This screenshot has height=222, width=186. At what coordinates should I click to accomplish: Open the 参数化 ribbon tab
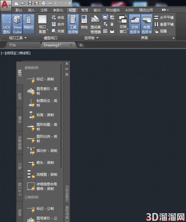pos(58,10)
